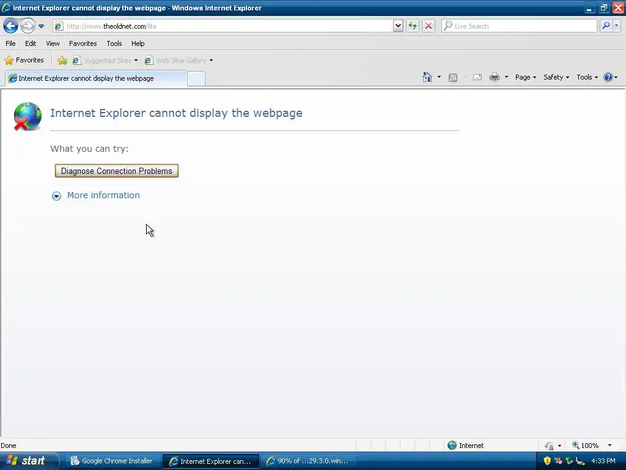Screen dimensions: 626x470
Task: Click the RSS feeds icon
Action: tap(453, 78)
